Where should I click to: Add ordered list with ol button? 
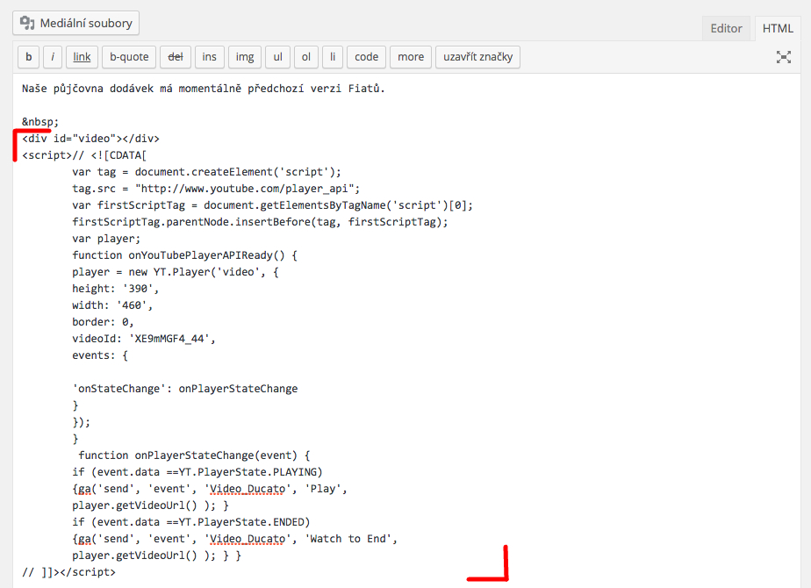[306, 57]
